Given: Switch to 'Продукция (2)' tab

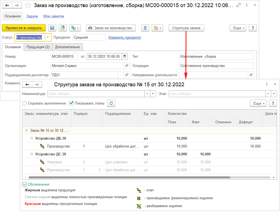Looking at the screenshot, I should (38, 47).
